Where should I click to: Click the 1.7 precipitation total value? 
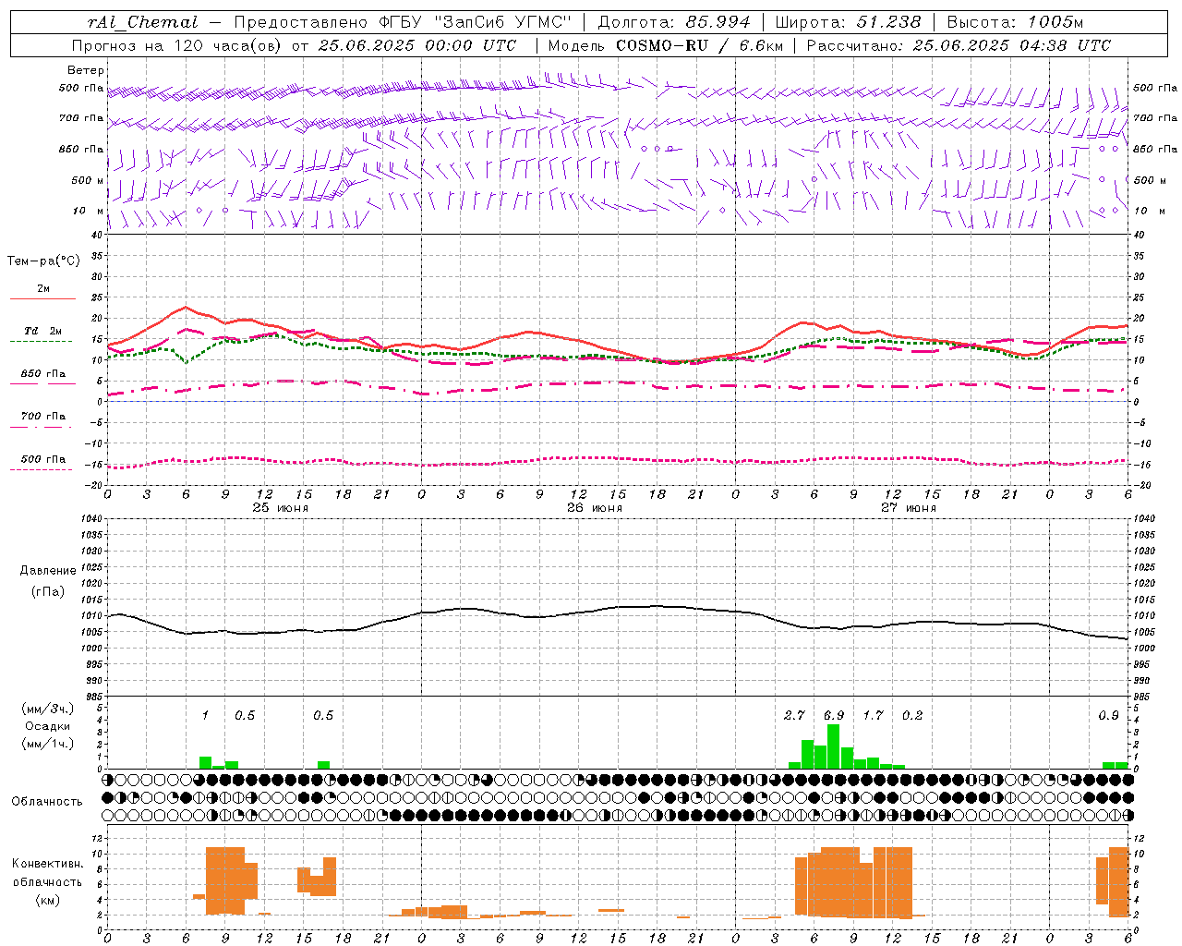873,715
